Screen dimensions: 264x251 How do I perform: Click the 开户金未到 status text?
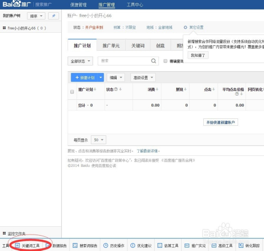(x=94, y=27)
